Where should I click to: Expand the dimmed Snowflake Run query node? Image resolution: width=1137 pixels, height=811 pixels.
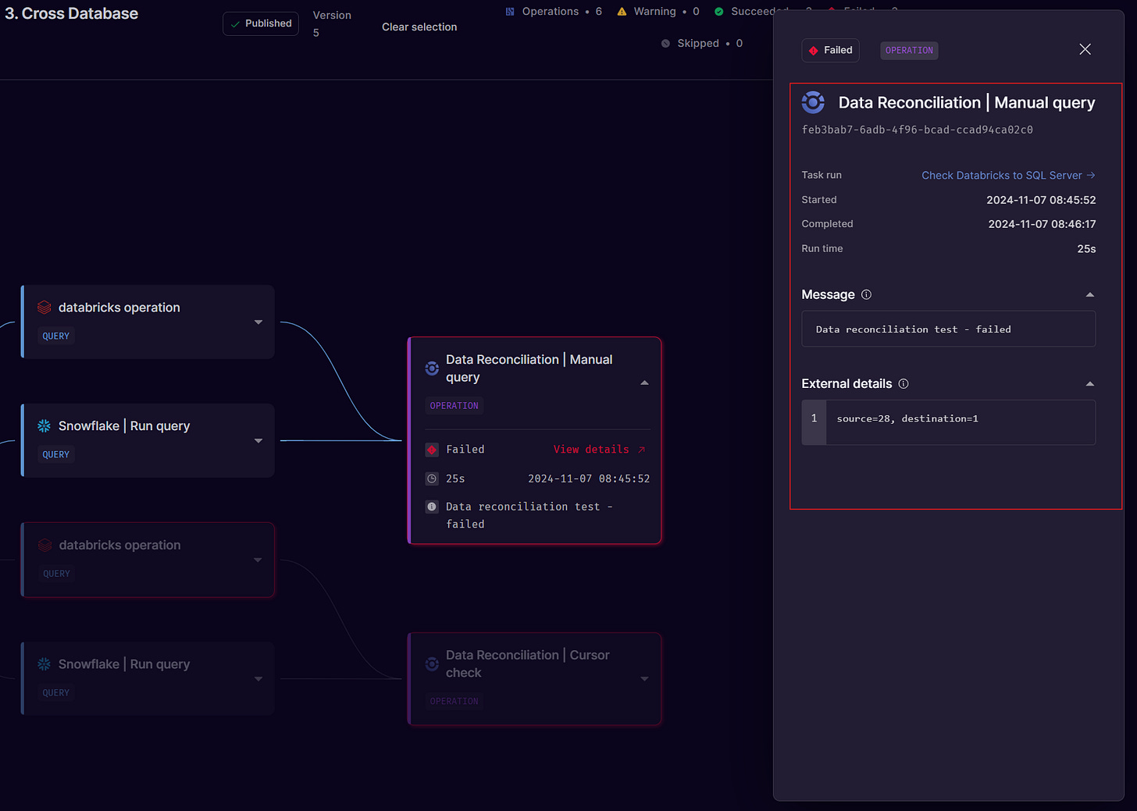[258, 678]
